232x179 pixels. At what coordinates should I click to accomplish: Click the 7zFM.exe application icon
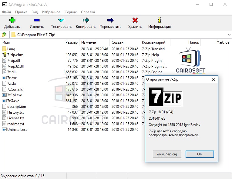coord(4,95)
